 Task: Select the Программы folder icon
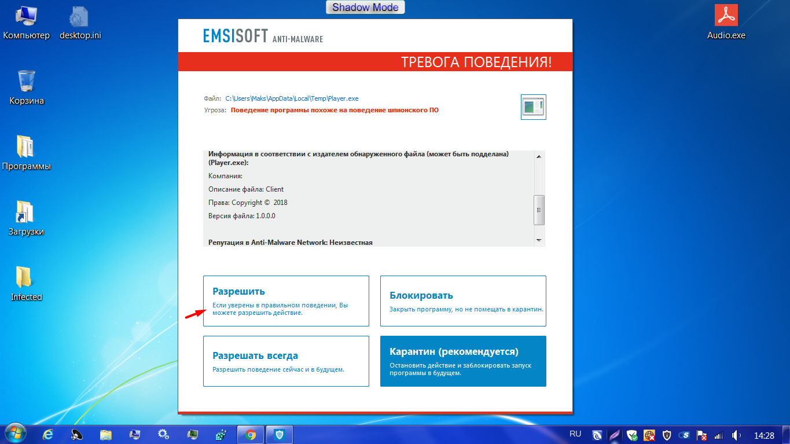[x=27, y=153]
